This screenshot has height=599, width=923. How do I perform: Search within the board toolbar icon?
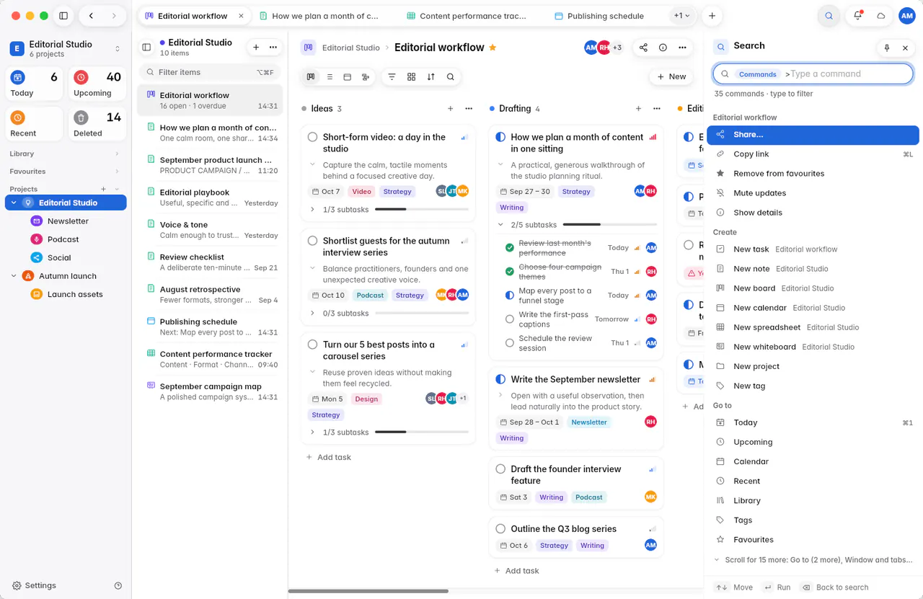(x=450, y=76)
